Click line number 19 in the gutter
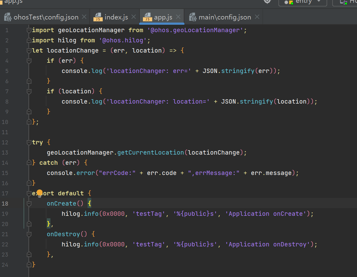The height and width of the screenshot is (277, 357). [5, 214]
